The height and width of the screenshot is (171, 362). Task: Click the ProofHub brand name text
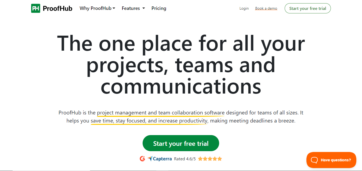coord(57,8)
